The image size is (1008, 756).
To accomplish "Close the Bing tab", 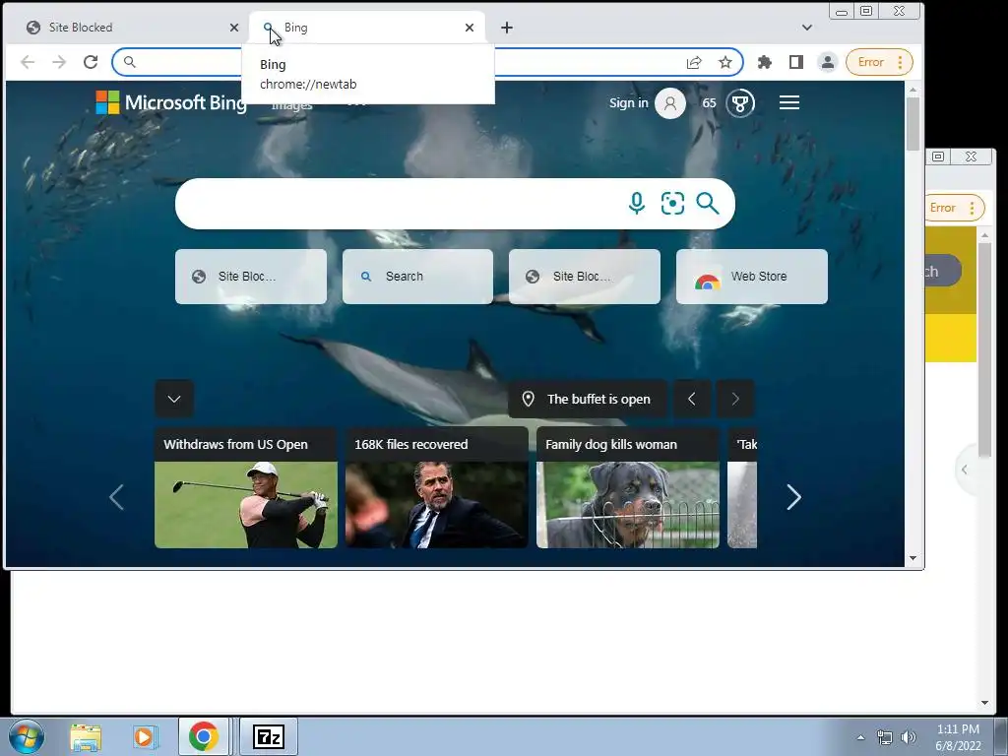I will (x=470, y=28).
